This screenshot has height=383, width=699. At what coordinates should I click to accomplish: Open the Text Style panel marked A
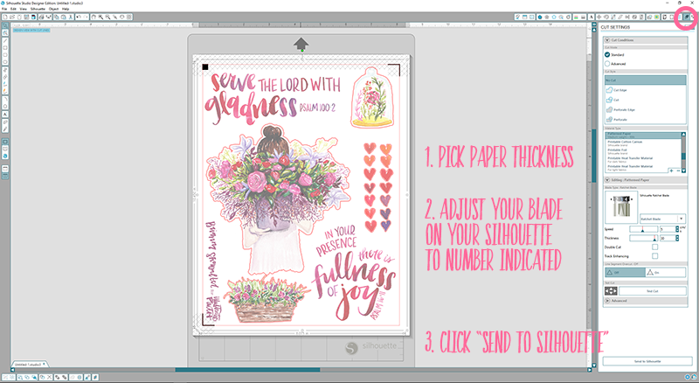point(592,17)
